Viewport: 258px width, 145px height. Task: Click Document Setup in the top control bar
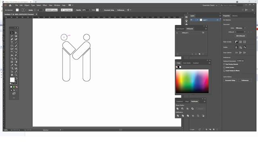click(x=109, y=10)
